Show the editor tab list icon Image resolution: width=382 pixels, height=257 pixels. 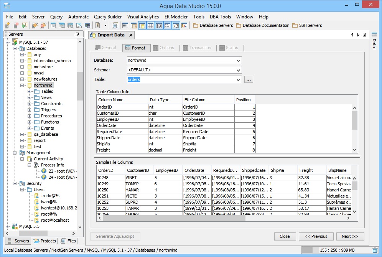click(x=364, y=35)
